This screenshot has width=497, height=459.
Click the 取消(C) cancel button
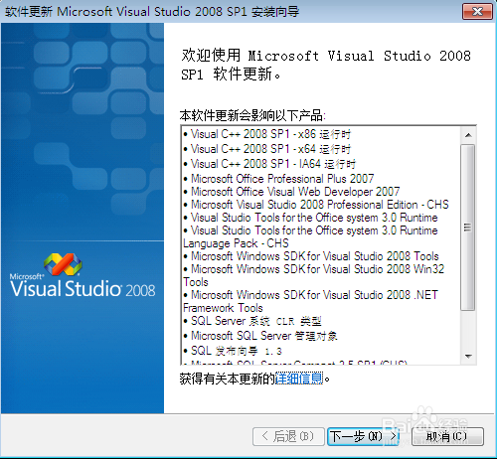(x=447, y=436)
